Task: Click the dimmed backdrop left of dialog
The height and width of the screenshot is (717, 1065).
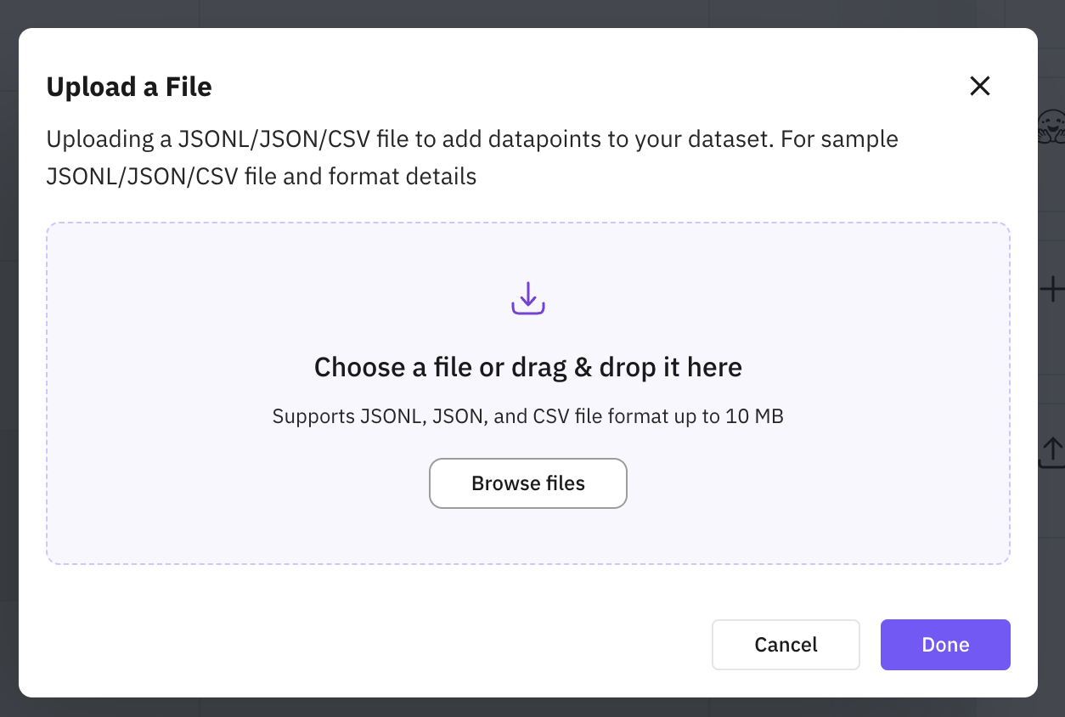Action: pyautogui.click(x=8, y=357)
